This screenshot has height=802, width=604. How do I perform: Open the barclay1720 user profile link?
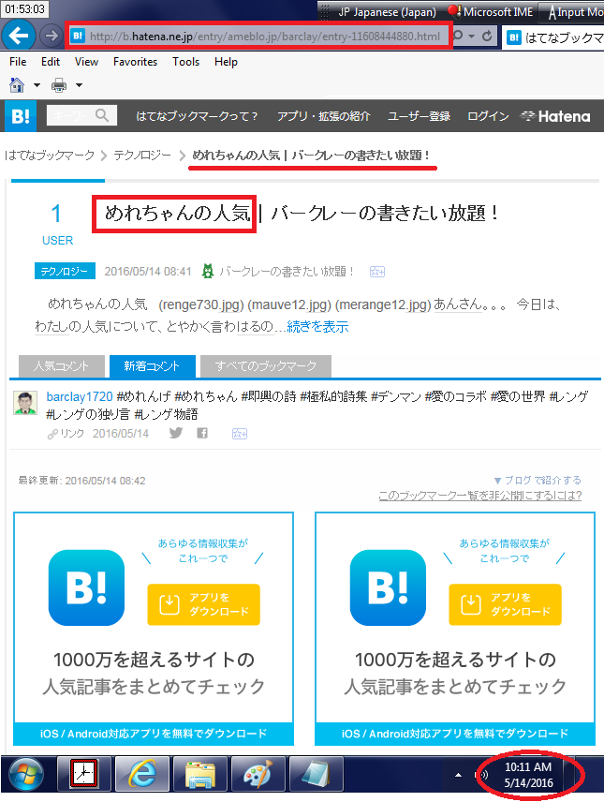point(80,396)
